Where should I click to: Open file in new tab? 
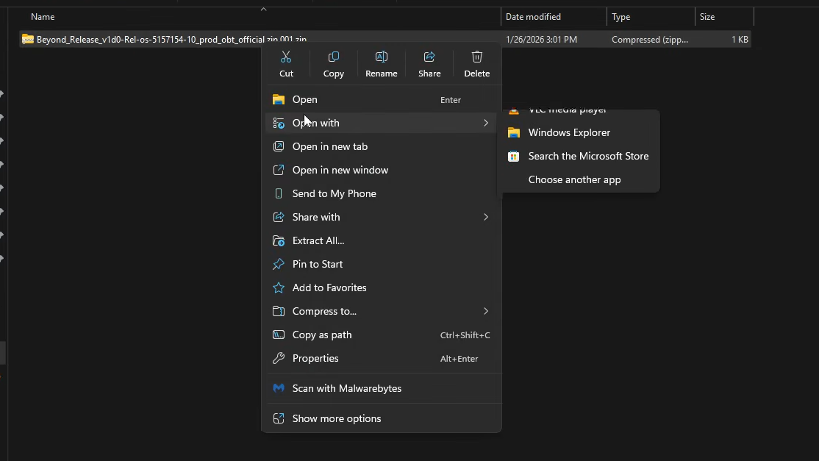pos(329,146)
